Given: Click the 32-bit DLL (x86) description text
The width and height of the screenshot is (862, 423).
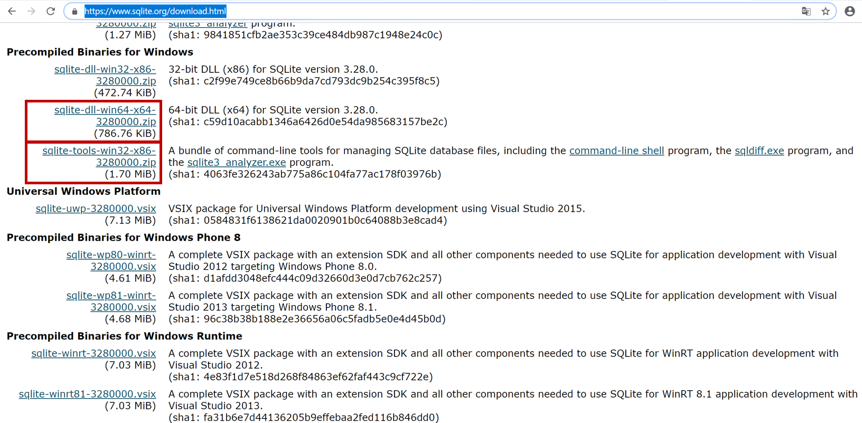Looking at the screenshot, I should point(273,70).
